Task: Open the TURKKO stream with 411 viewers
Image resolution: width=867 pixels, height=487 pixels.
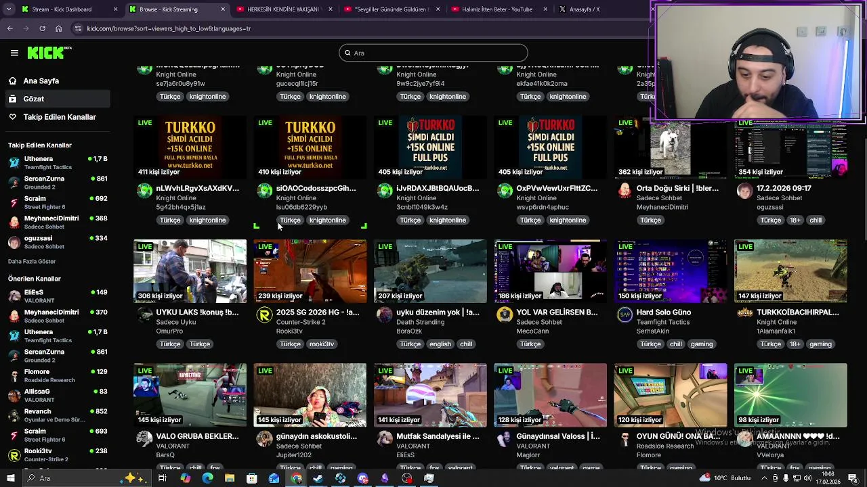Action: point(190,147)
